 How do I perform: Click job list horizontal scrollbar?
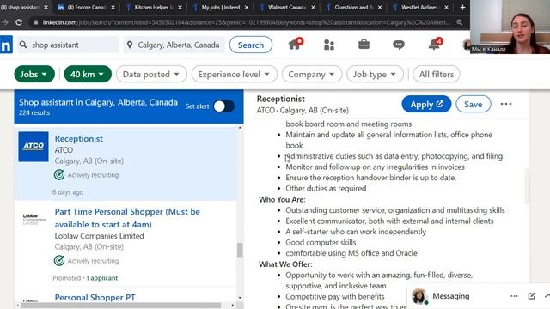point(121,306)
